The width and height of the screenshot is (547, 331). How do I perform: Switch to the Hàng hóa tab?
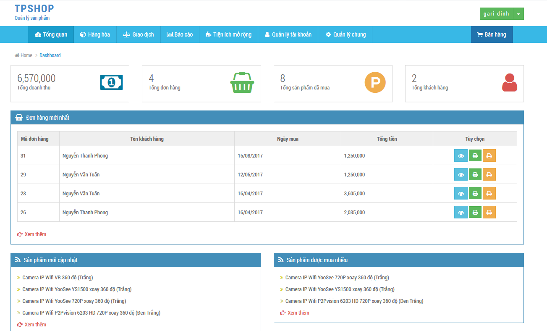tap(95, 34)
